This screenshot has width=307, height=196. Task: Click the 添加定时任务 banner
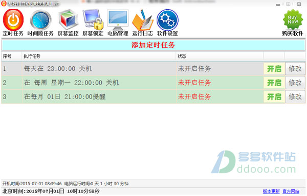coord(153,45)
